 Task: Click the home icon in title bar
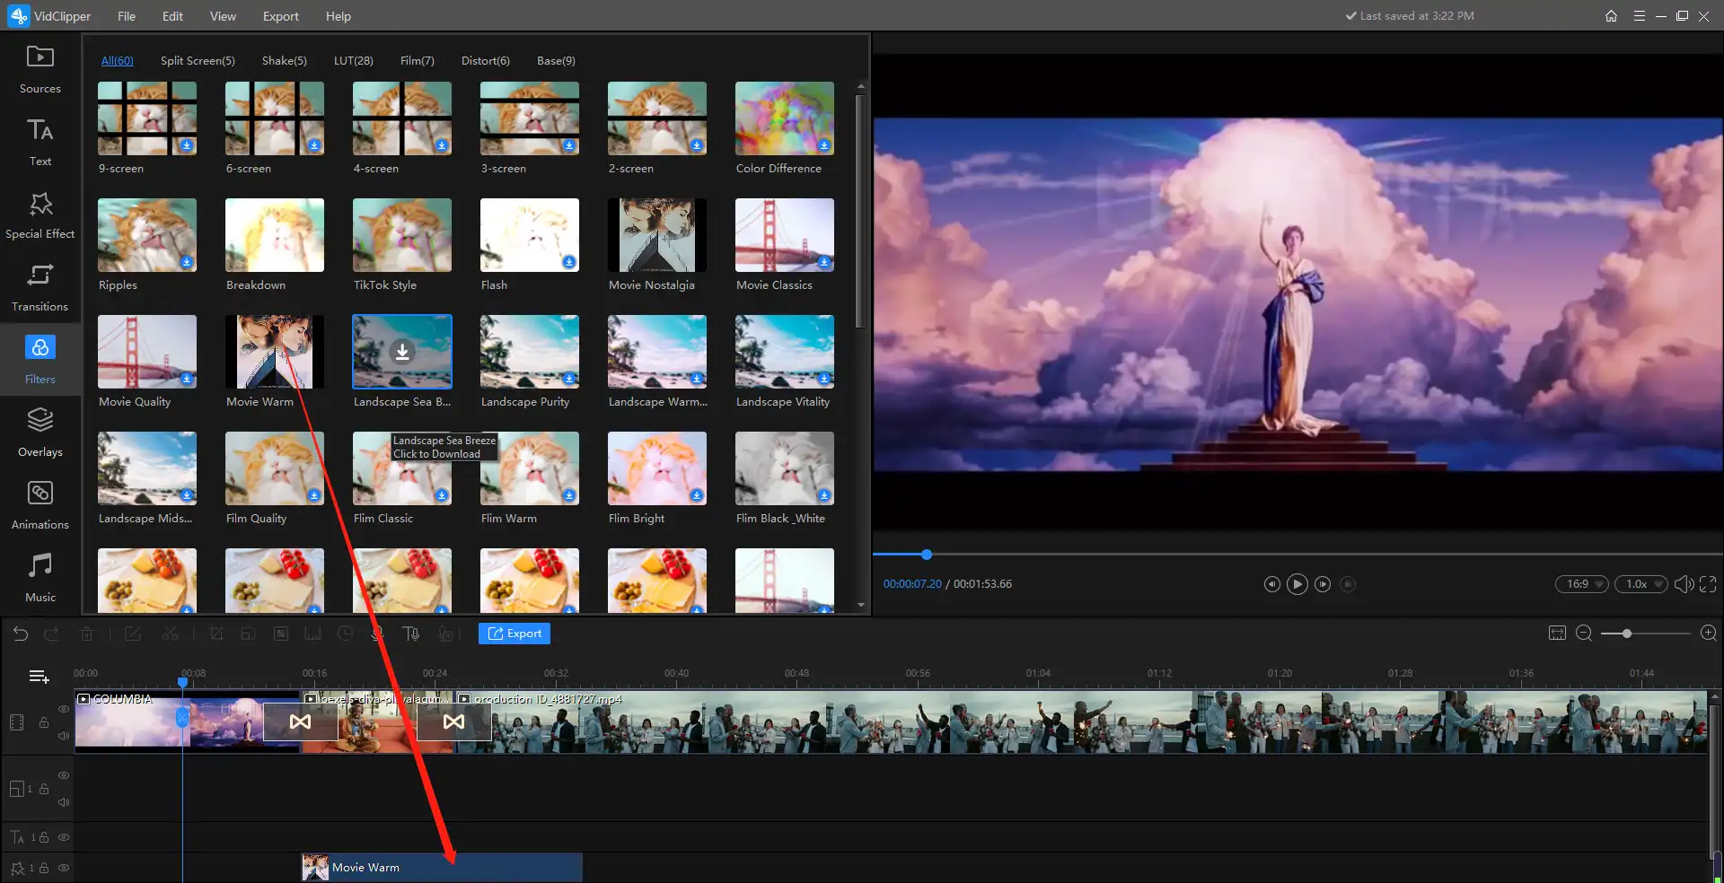point(1611,16)
